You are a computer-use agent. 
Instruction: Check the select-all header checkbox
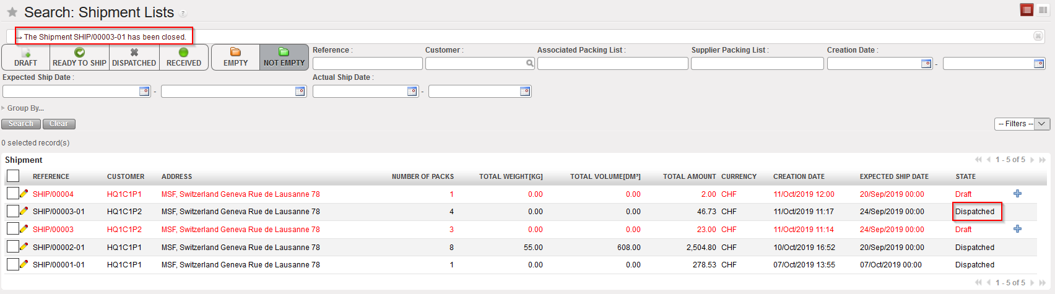pyautogui.click(x=12, y=176)
